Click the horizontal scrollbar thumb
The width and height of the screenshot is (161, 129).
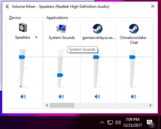[62, 105]
